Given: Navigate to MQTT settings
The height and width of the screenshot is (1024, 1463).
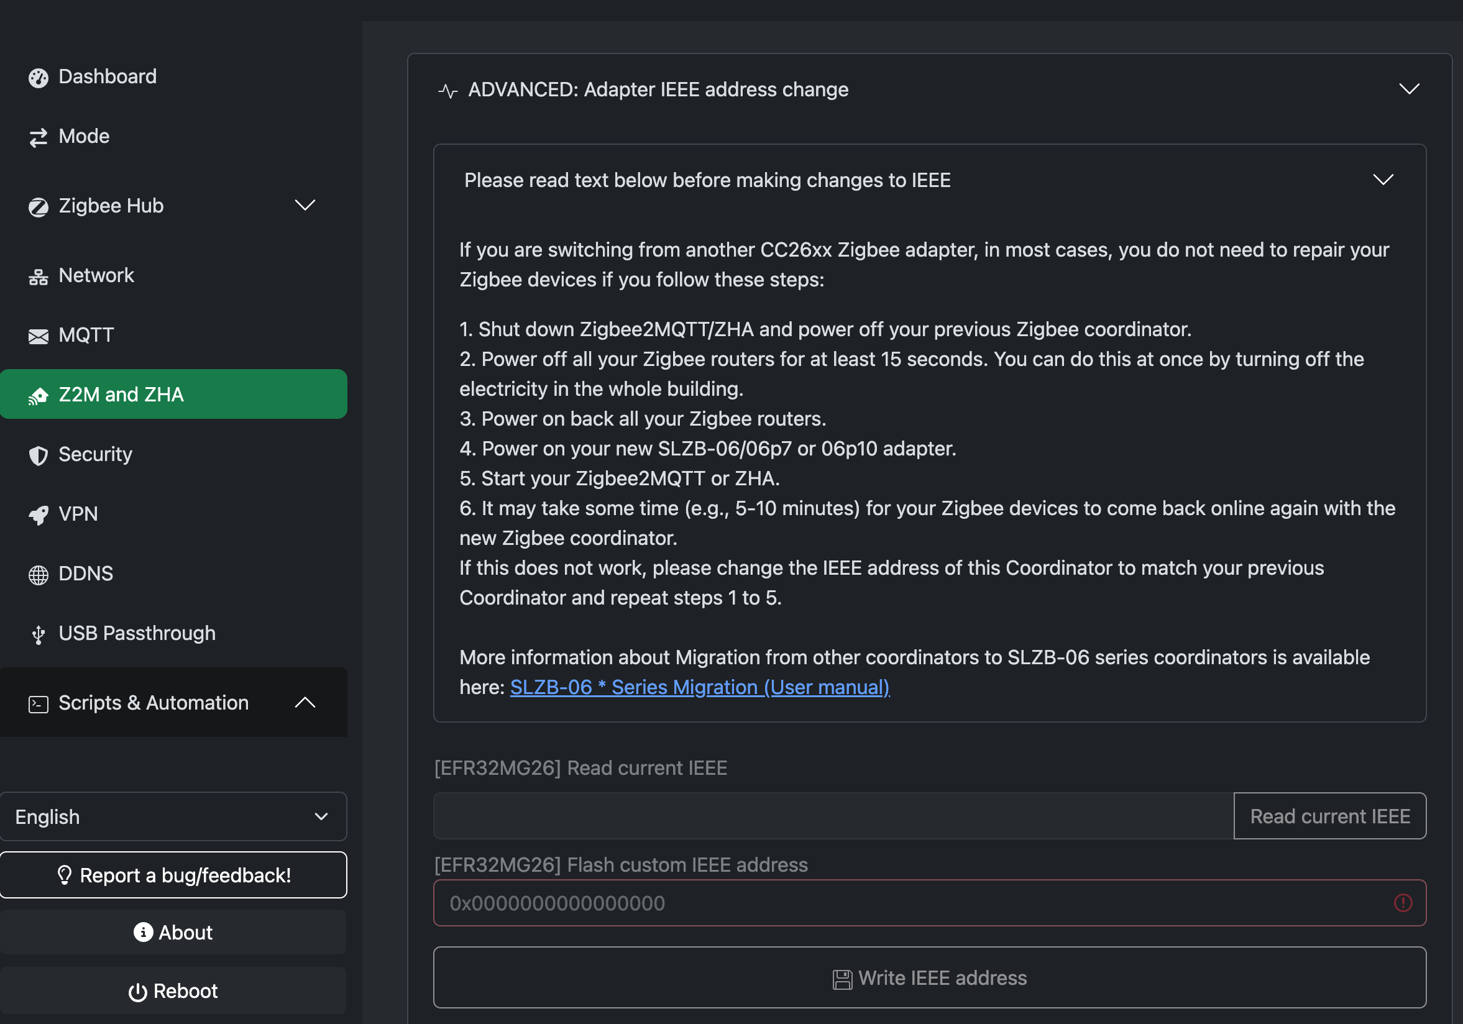Looking at the screenshot, I should tap(173, 335).
